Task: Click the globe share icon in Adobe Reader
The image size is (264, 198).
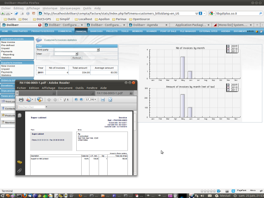Action: pos(40,99)
